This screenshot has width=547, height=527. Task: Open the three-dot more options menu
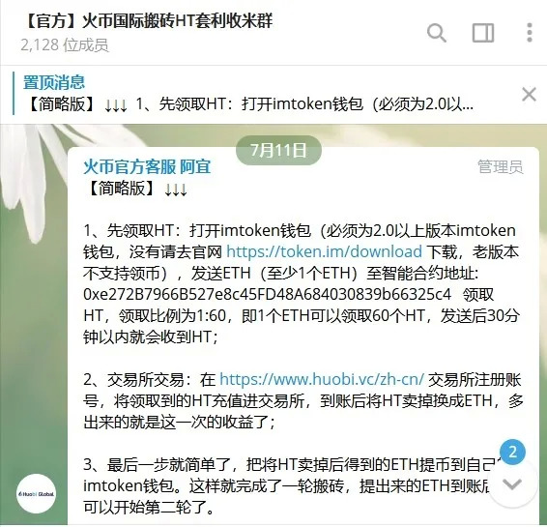click(530, 33)
